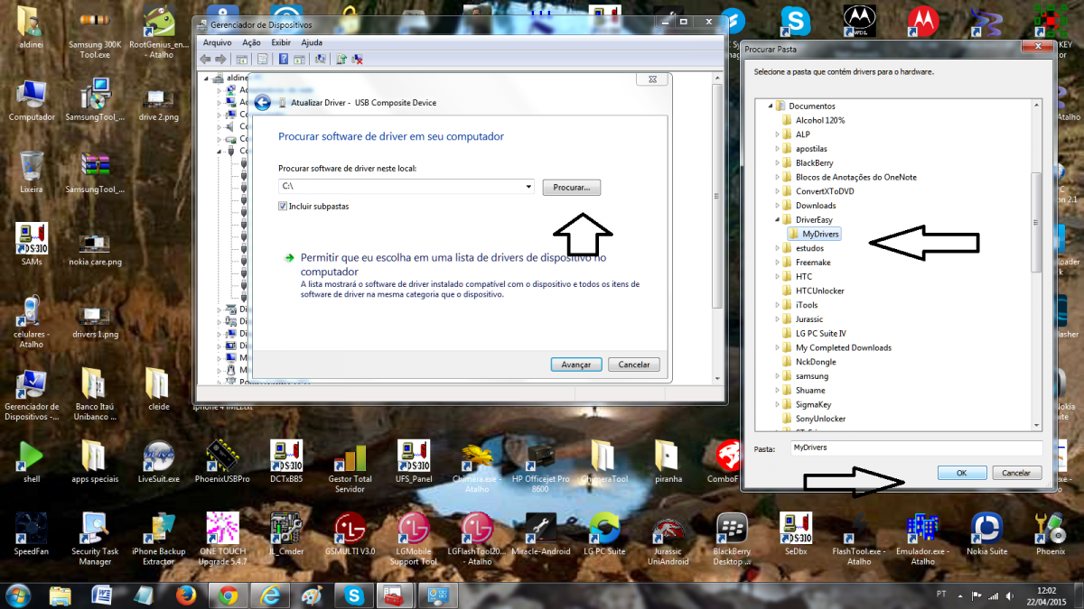Viewport: 1084px width, 609px height.
Task: Toggle the Incluir subpastas checkbox
Action: (284, 207)
